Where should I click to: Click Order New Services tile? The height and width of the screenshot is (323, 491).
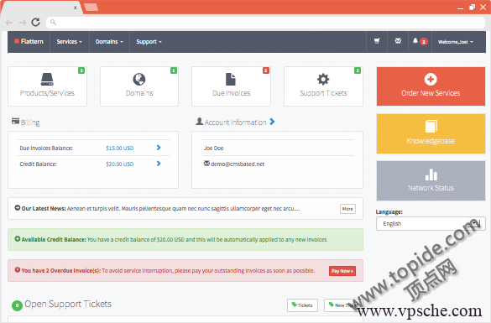pos(431,86)
